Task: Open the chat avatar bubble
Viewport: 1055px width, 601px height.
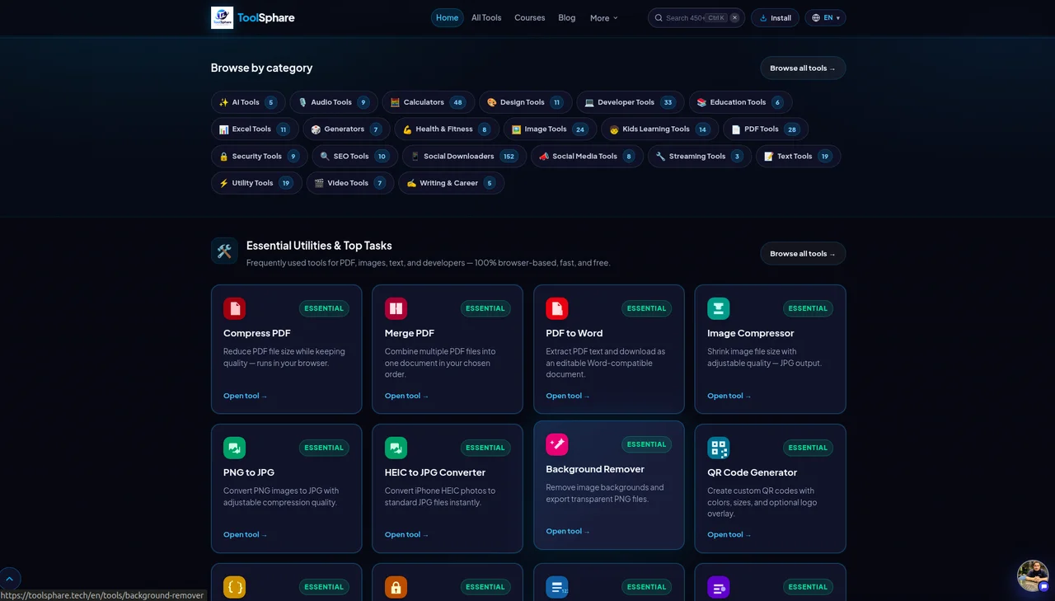Action: click(x=1033, y=575)
